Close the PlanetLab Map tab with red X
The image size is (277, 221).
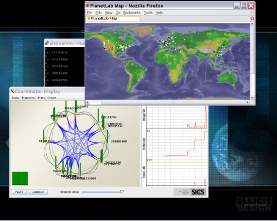pyautogui.click(x=252, y=18)
